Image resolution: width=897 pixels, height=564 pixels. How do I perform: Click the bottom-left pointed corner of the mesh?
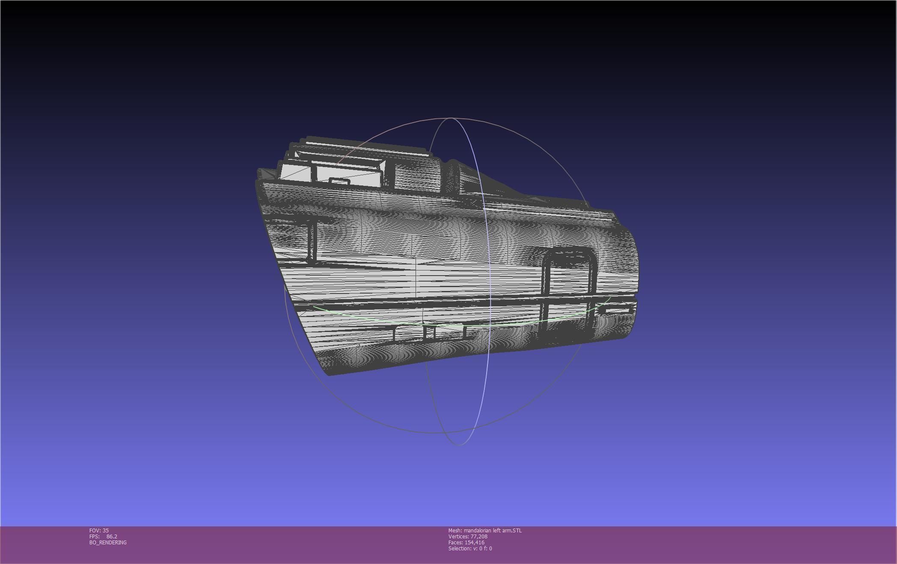[x=330, y=373]
